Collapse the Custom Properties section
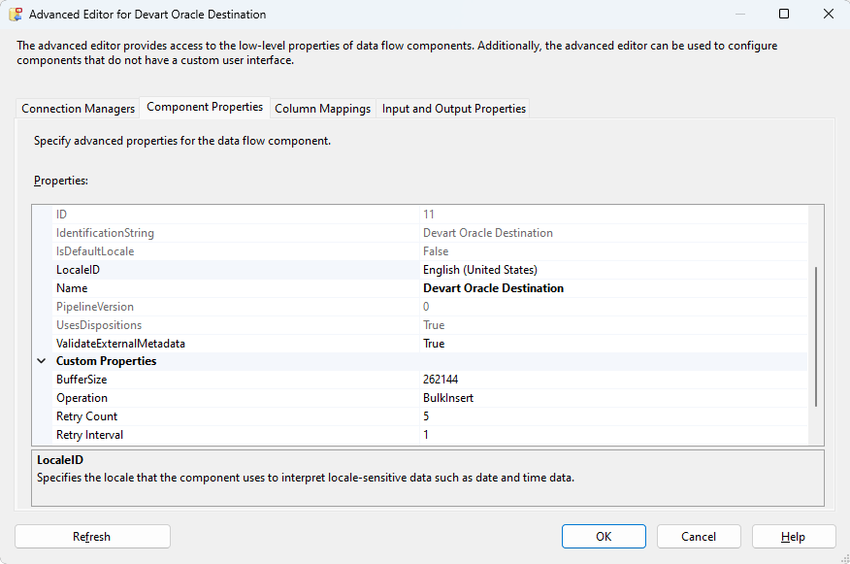Image resolution: width=850 pixels, height=564 pixels. pyautogui.click(x=42, y=361)
